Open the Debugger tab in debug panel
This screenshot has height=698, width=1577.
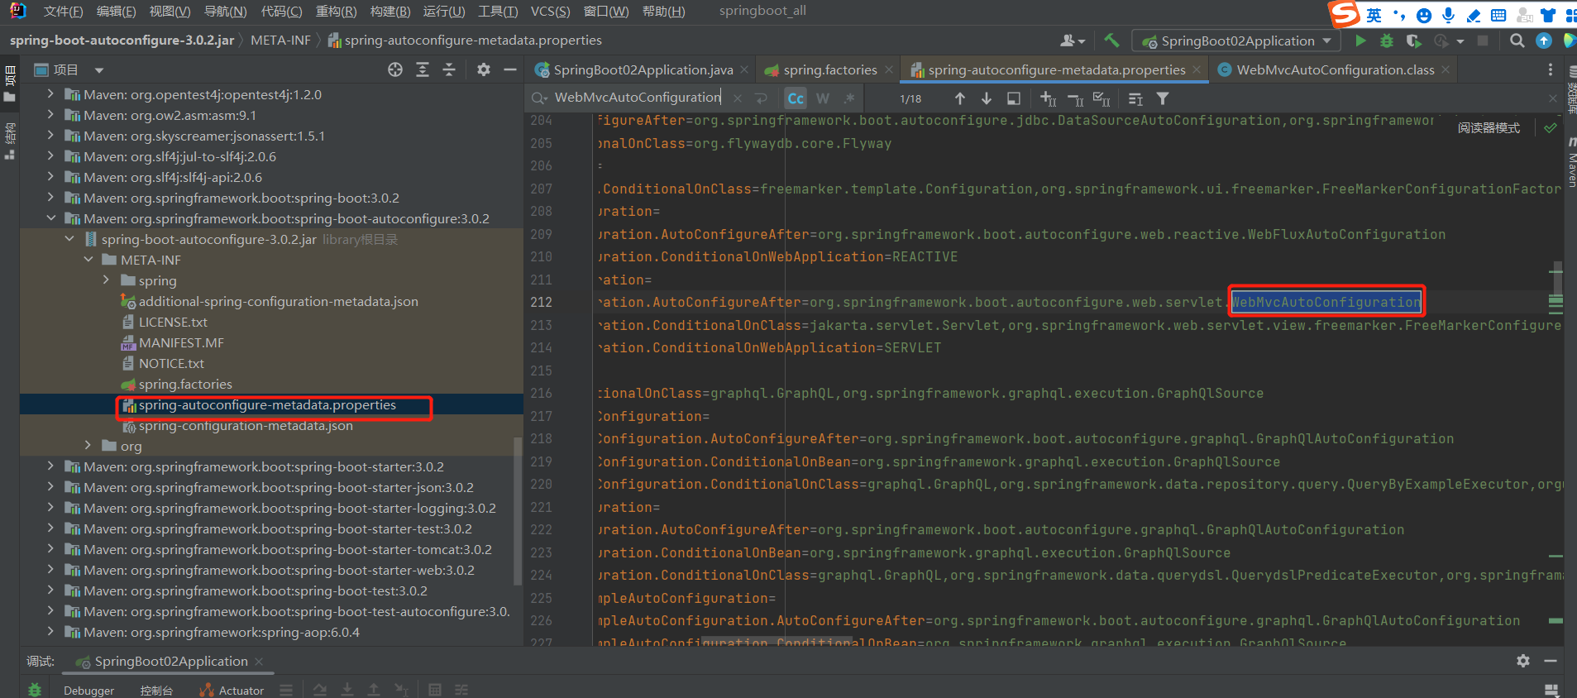tap(88, 691)
